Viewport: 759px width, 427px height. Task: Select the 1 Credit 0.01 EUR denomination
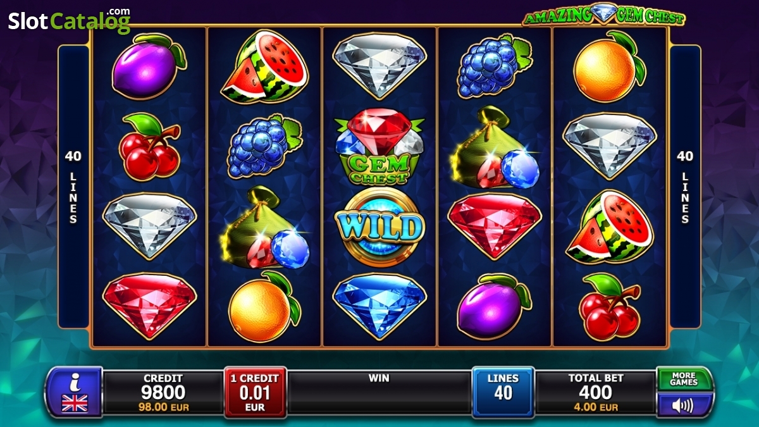pyautogui.click(x=256, y=392)
